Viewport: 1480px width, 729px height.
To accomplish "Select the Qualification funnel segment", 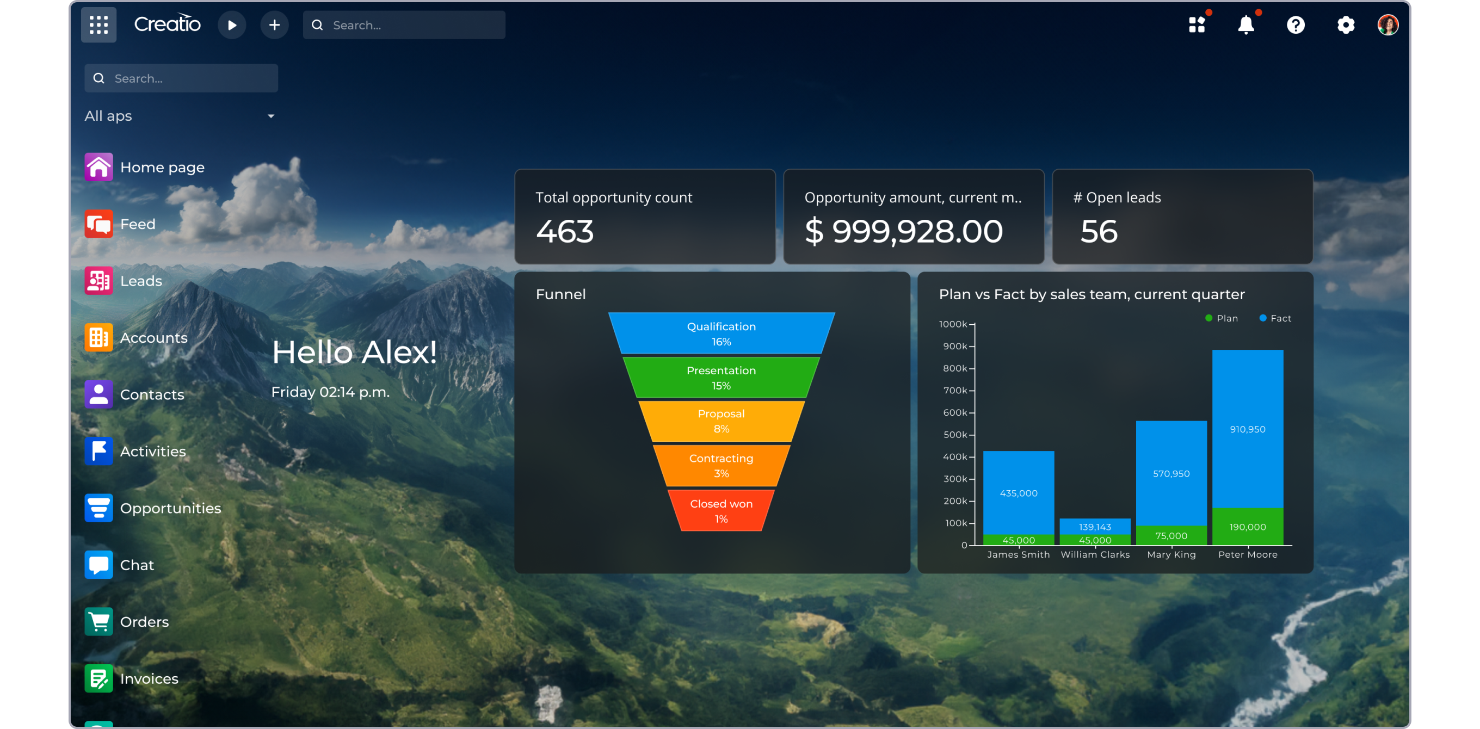I will point(720,332).
